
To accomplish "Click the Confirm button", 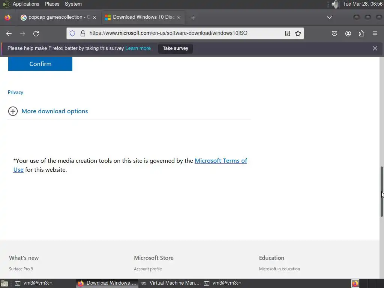I will (x=40, y=64).
